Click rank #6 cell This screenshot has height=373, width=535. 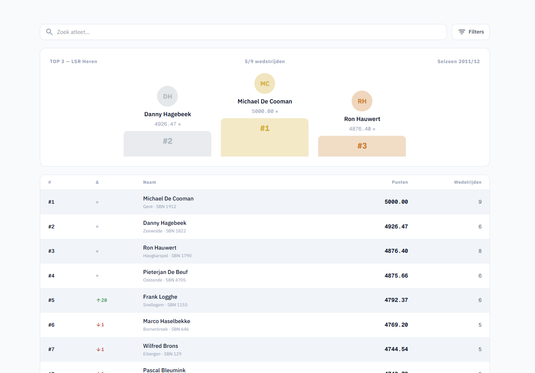pyautogui.click(x=51, y=325)
